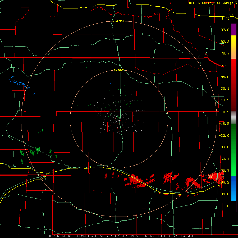Click the 45.6 value on the velocity scale

[225, 77]
